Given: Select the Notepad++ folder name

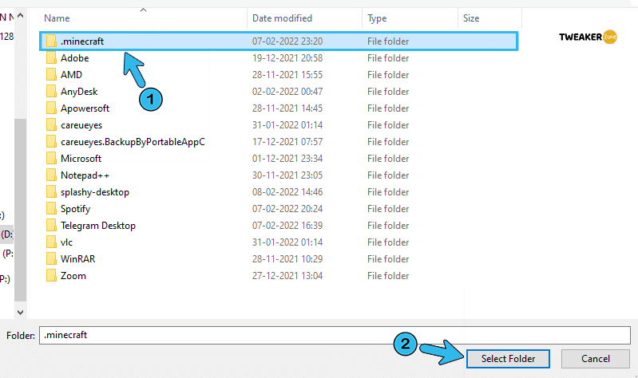Looking at the screenshot, I should [85, 175].
